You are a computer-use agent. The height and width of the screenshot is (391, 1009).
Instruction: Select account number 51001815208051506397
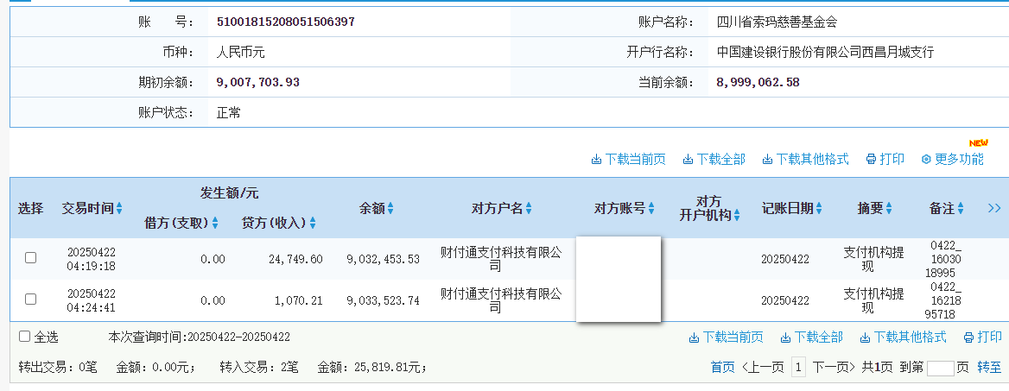pos(286,22)
